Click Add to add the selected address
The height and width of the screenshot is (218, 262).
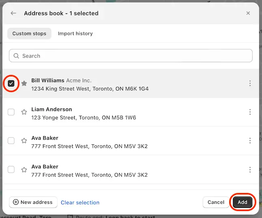[243, 202]
